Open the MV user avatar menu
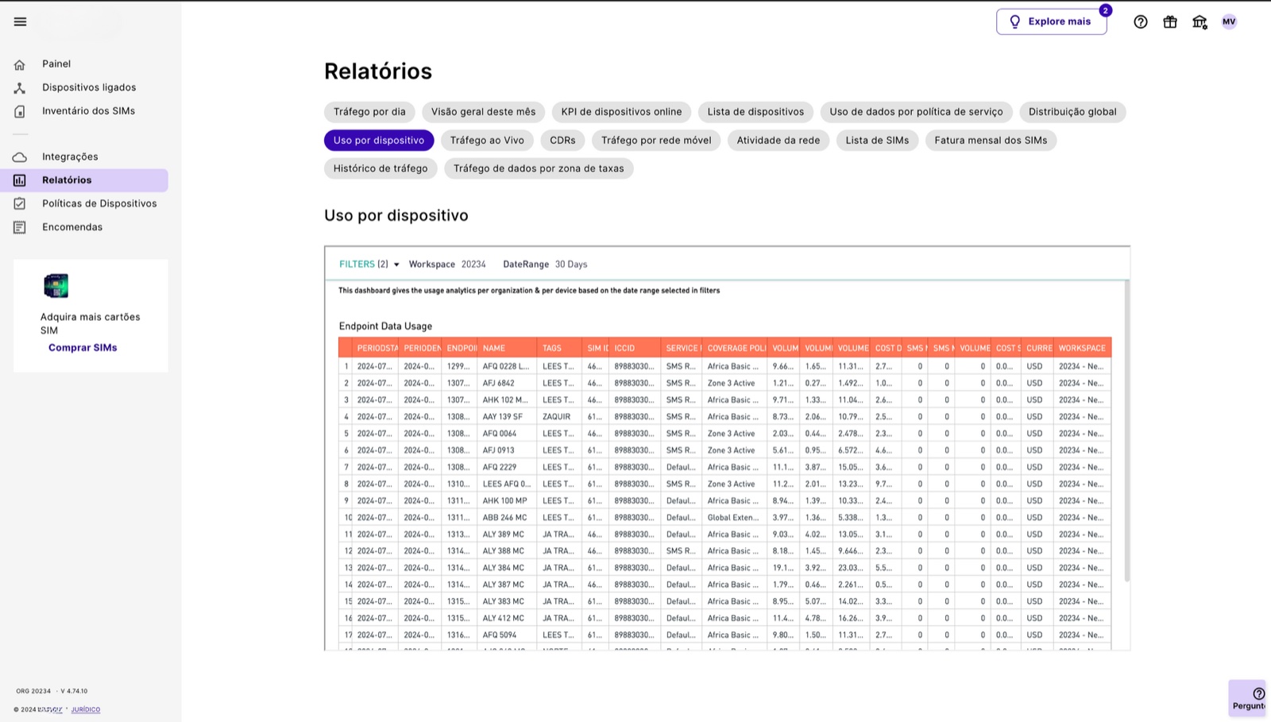Screen dimensions: 1271x722 (1229, 21)
